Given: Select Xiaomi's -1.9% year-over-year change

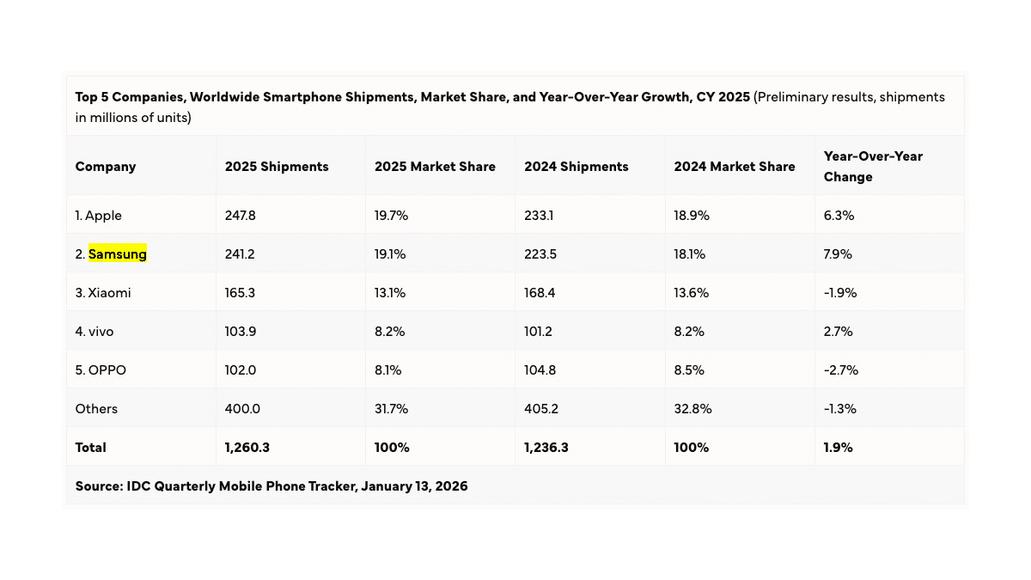Looking at the screenshot, I should point(840,293).
